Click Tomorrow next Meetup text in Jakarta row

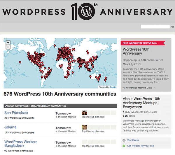click(66, 130)
